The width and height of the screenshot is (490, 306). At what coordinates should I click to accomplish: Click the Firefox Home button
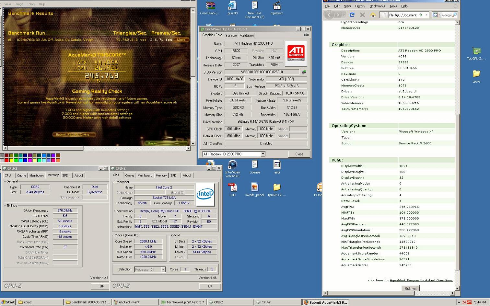pos(373,15)
